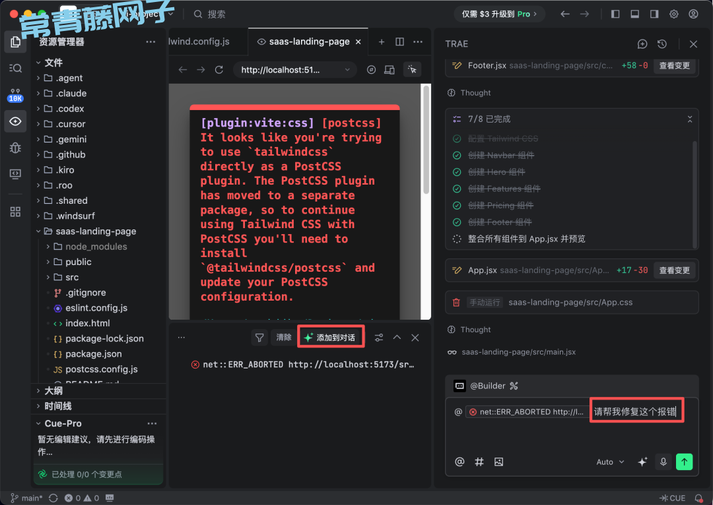
Task: Send the message with green arrow button
Action: point(685,462)
